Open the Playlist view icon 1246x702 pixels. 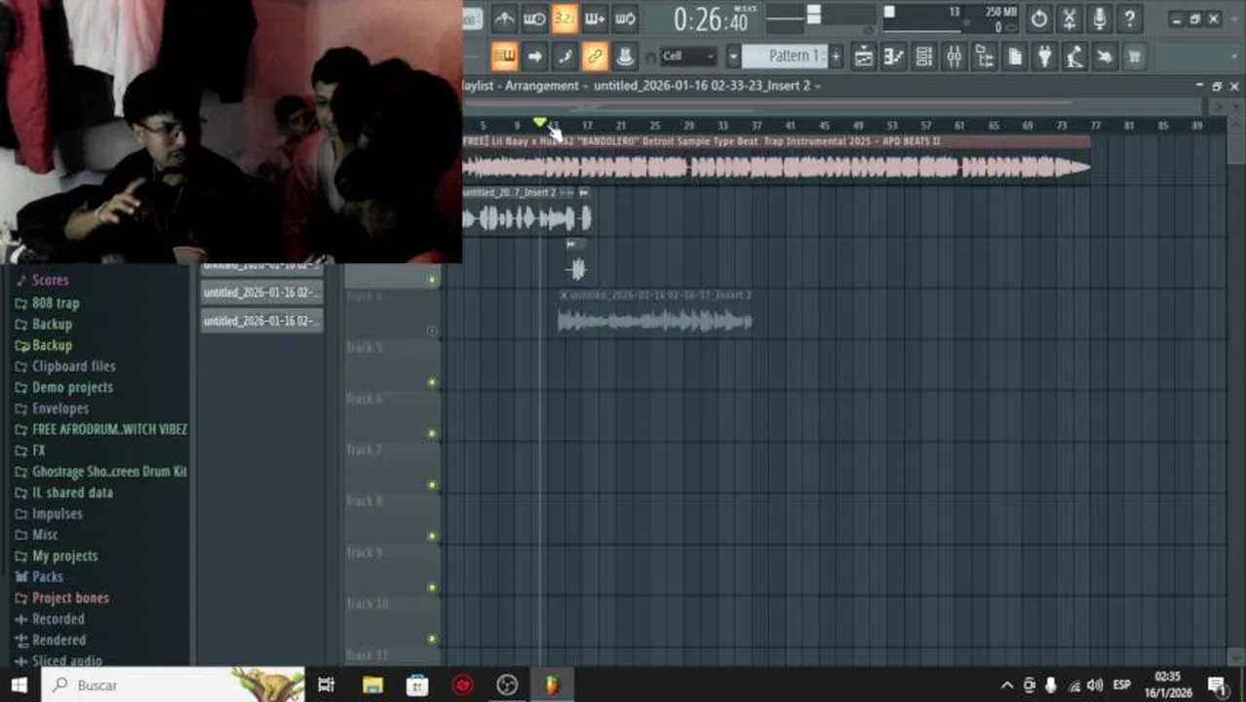click(x=864, y=57)
